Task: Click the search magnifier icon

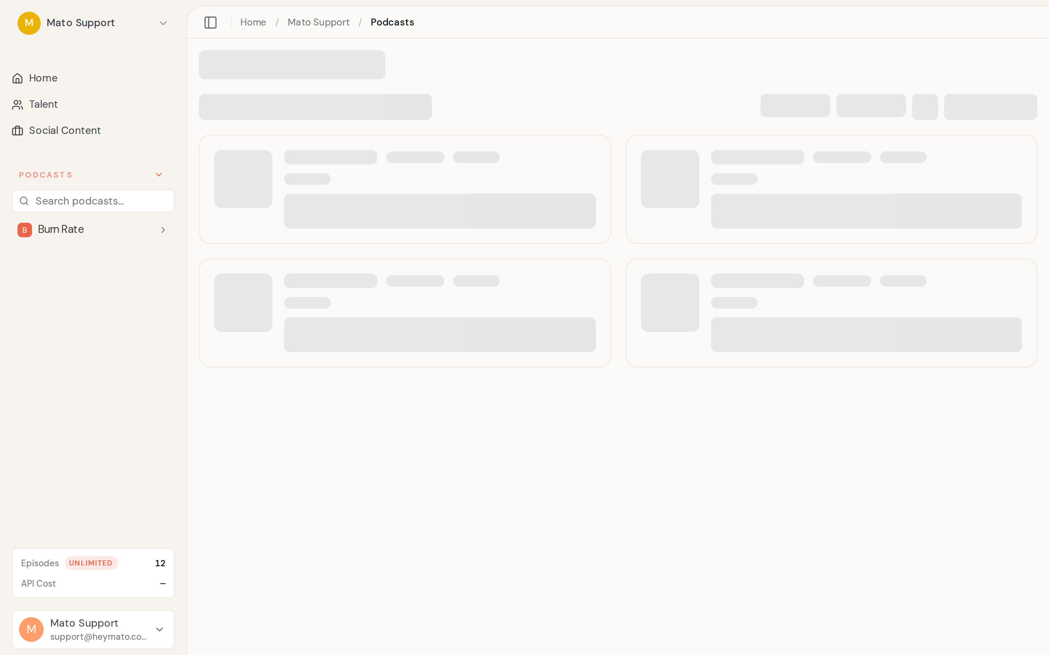Action: click(24, 201)
